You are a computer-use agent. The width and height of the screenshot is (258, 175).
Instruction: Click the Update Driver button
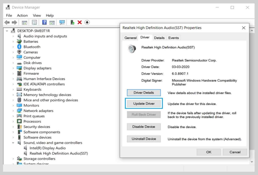tap(144, 103)
